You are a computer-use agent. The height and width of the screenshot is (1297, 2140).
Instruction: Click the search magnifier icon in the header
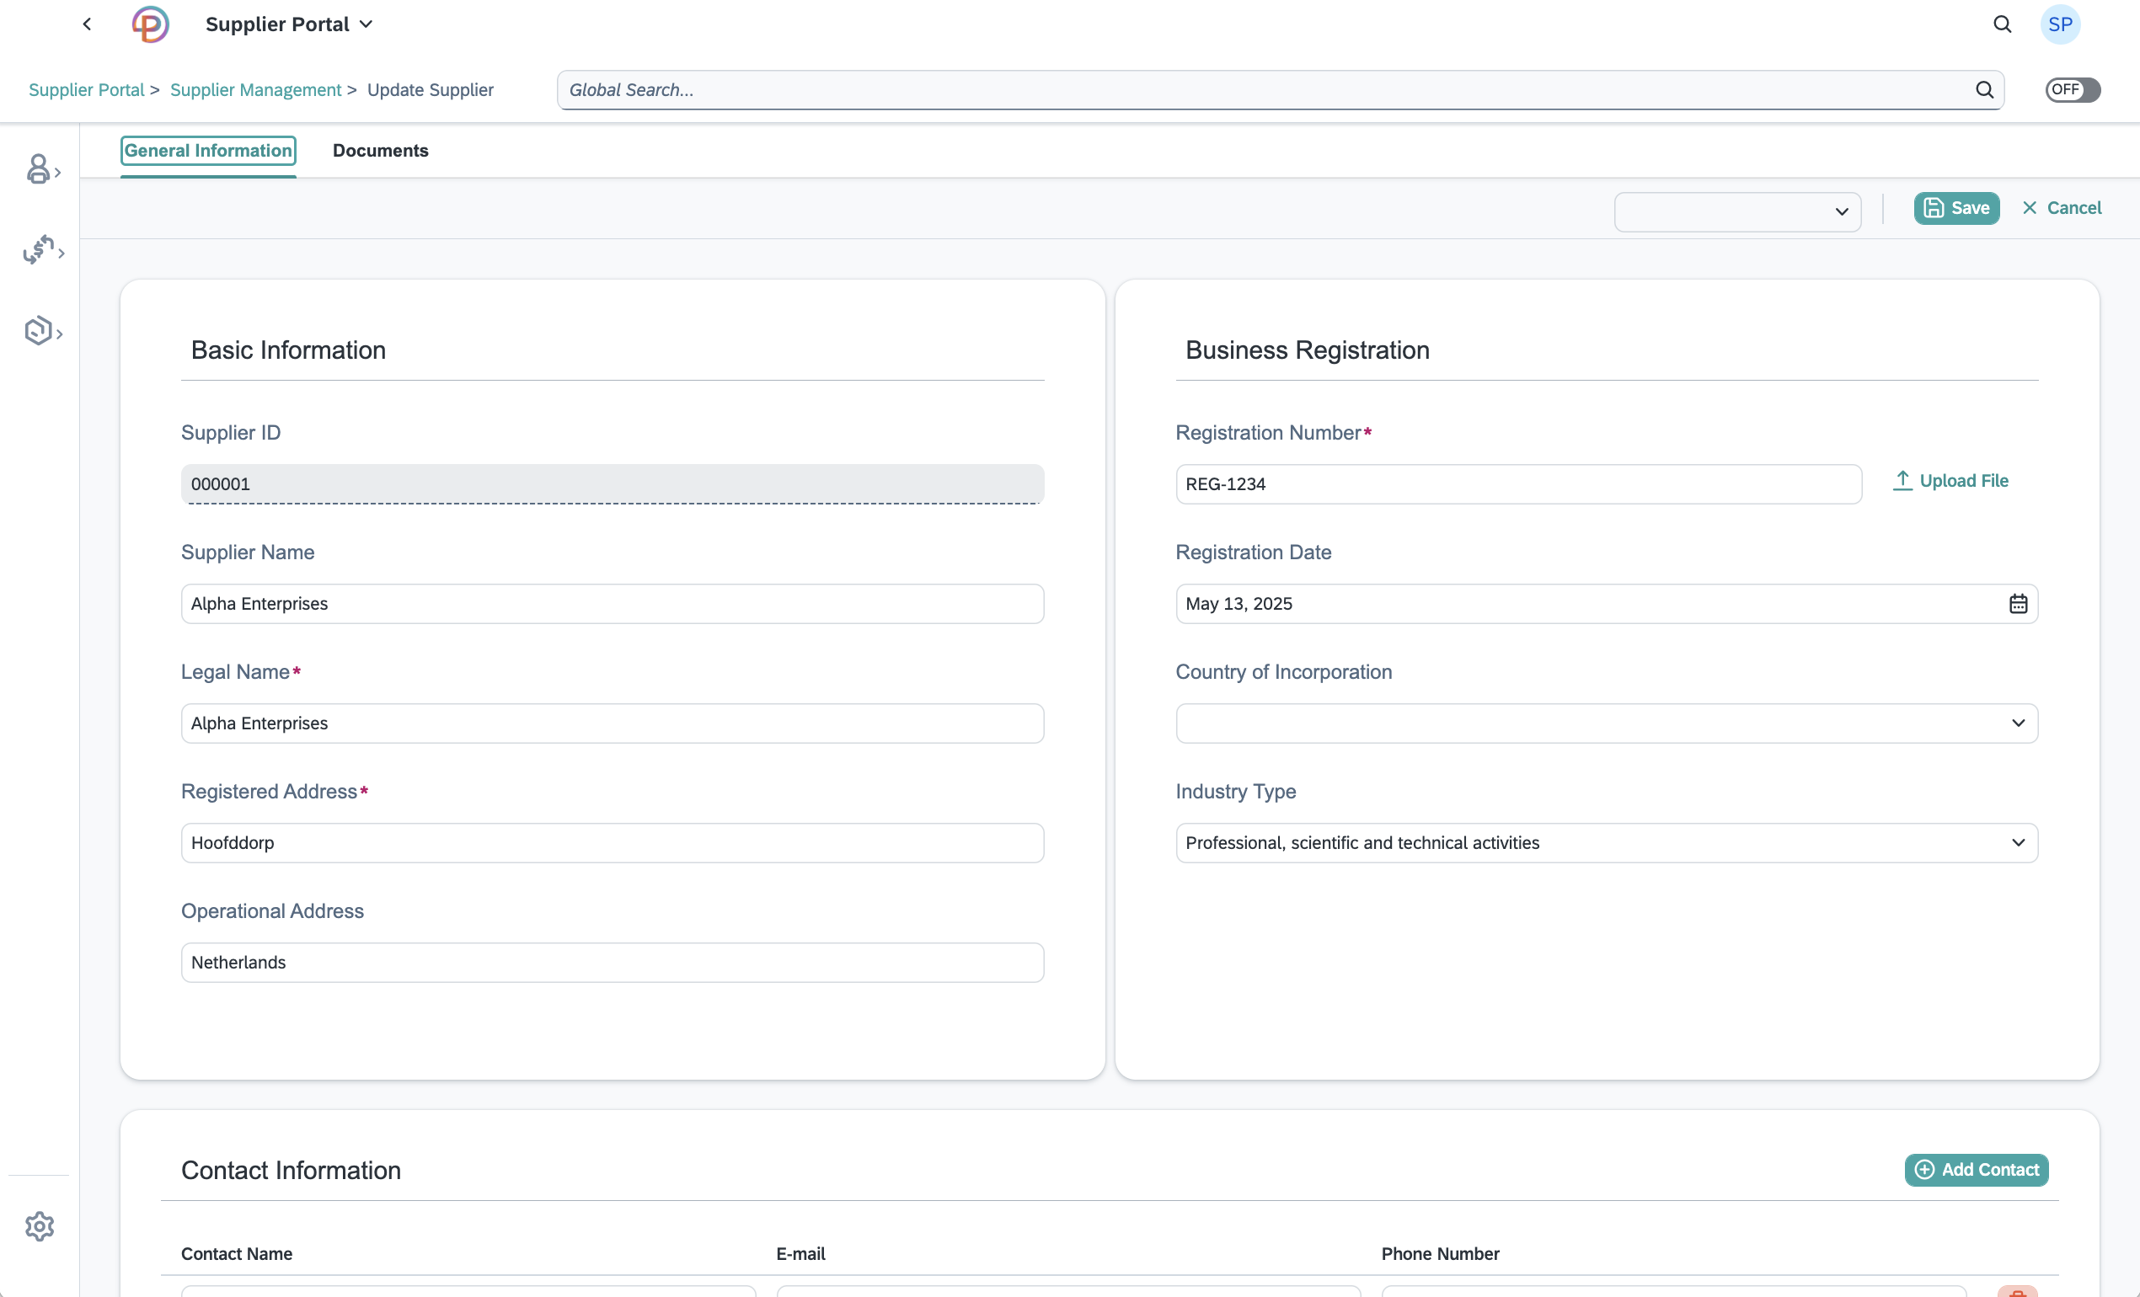[x=2002, y=24]
